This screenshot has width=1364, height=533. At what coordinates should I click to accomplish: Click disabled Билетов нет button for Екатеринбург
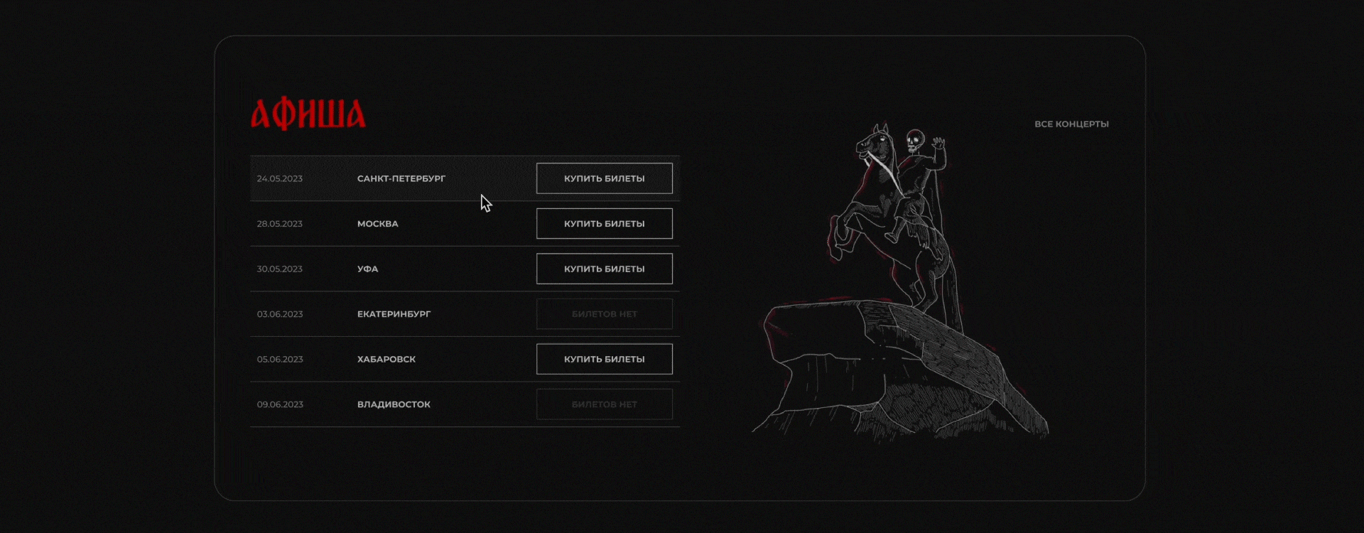click(604, 314)
